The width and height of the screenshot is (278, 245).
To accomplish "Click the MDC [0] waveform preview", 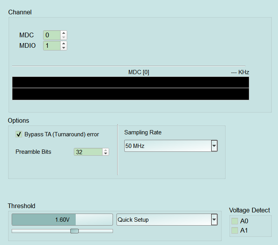I will (x=131, y=88).
